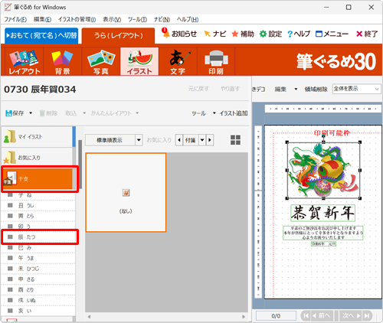Select the 丑 うし category

[x=39, y=205]
